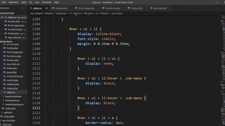Switch to the imp-links.txt tab
The height and width of the screenshot is (126, 225).
159,8
